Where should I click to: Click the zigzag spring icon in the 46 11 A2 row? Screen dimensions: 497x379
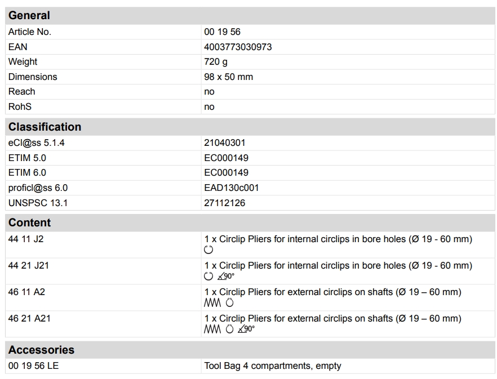tap(212, 303)
